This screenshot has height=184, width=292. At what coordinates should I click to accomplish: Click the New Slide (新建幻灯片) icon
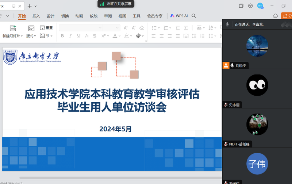click(x=13, y=28)
